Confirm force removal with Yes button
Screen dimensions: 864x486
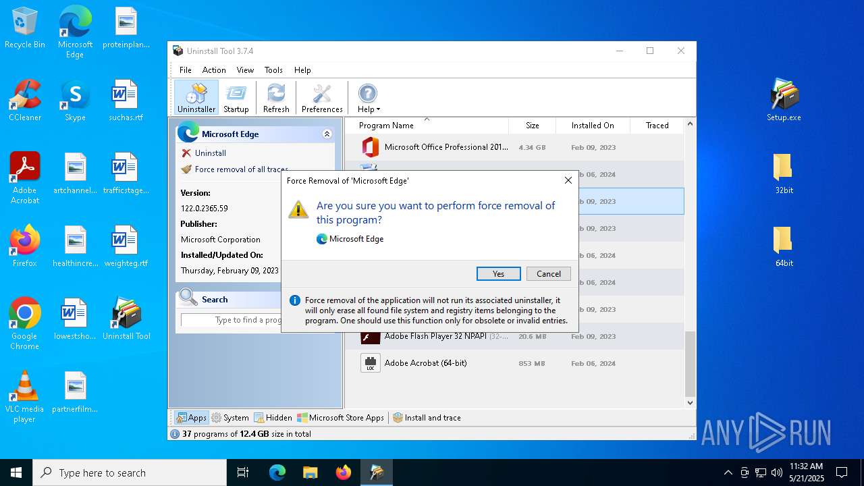[498, 273]
